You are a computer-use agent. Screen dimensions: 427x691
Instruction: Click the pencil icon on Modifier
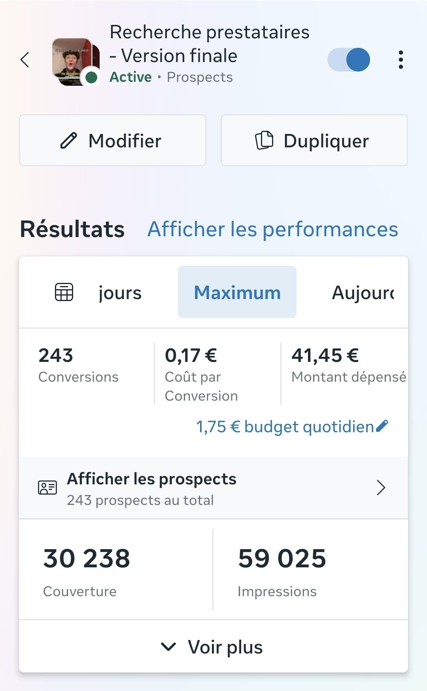68,141
